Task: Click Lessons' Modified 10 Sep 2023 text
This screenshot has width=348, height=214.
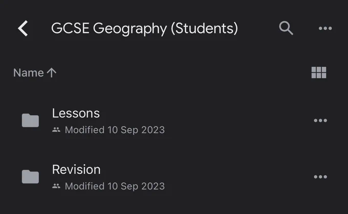Action: [x=115, y=130]
